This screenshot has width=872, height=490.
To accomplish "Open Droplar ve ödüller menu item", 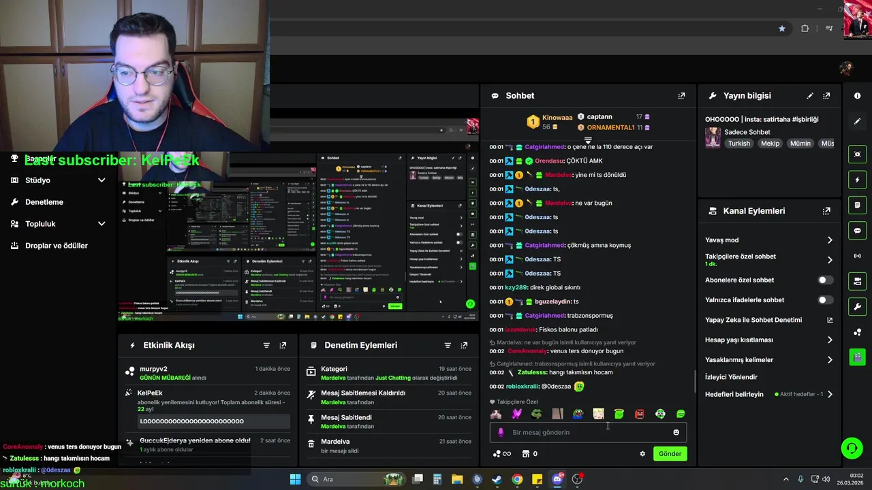I will click(57, 246).
